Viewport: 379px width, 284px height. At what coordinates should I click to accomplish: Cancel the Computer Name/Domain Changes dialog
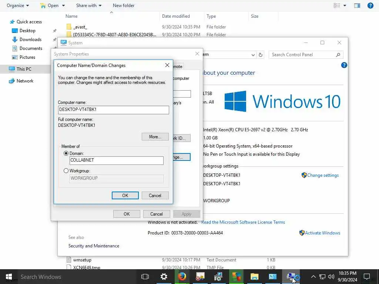[155, 195]
